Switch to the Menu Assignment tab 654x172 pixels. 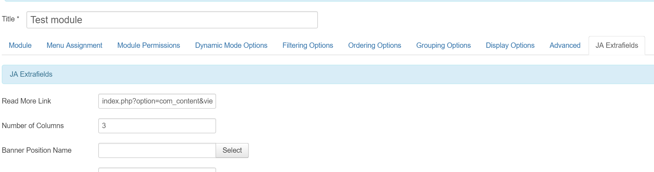(74, 45)
